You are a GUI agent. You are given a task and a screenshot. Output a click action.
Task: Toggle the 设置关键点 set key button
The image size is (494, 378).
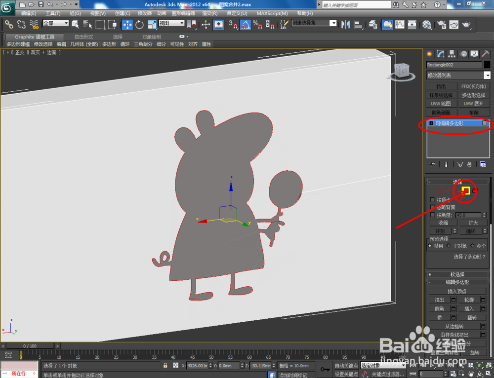coord(346,374)
